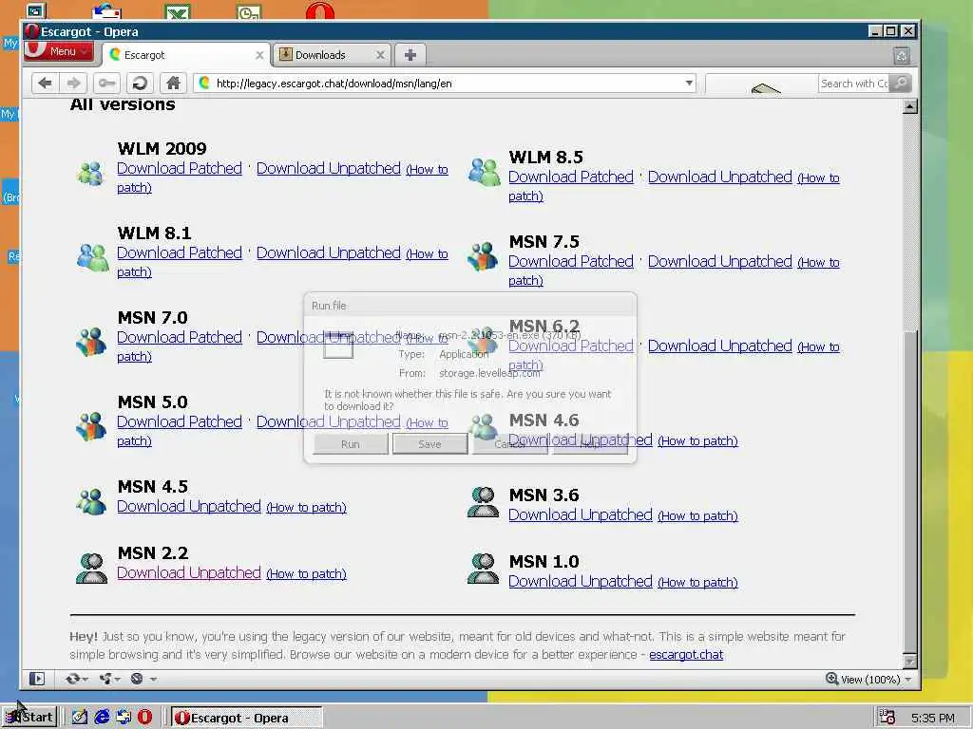Screen dimensions: 973x729
Task: Download Patched MSN 5.0
Action: click(x=180, y=422)
